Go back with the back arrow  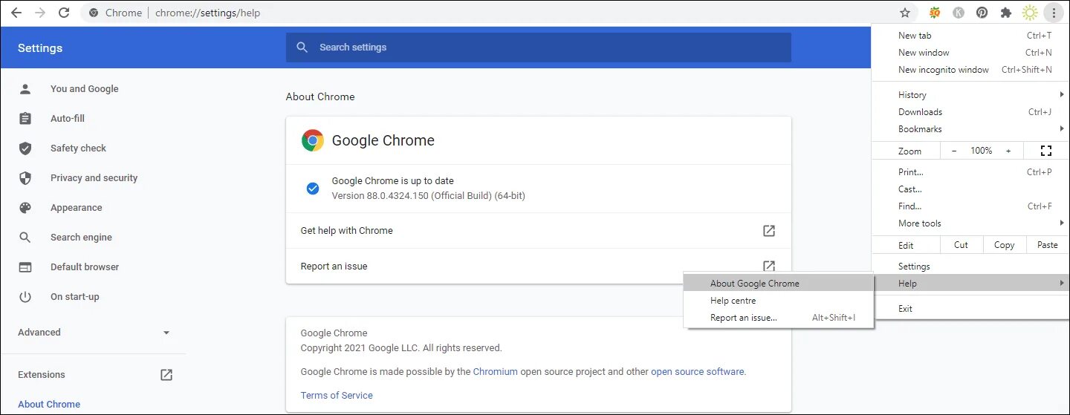click(16, 13)
